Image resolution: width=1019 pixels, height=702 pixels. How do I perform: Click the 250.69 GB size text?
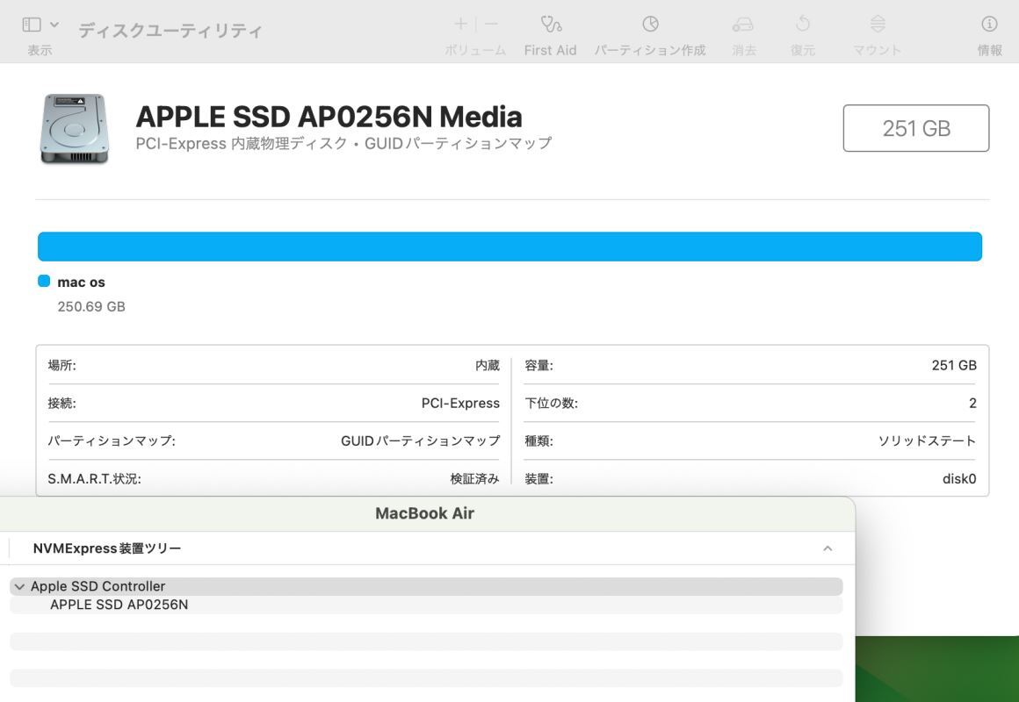[91, 306]
